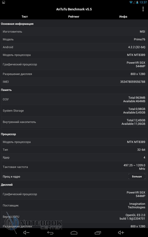This screenshot has height=237, width=148.
Task: Open the Инфа tab
Action: [x=123, y=17]
